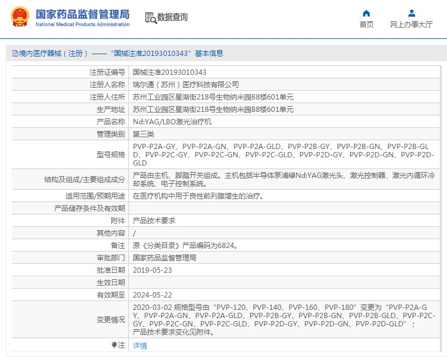Click the 附件 row label
The image size is (447, 357).
tap(118, 221)
